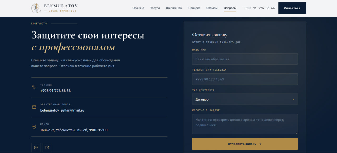Click the Bekmuratov Legal Expertise logo

tap(54, 8)
